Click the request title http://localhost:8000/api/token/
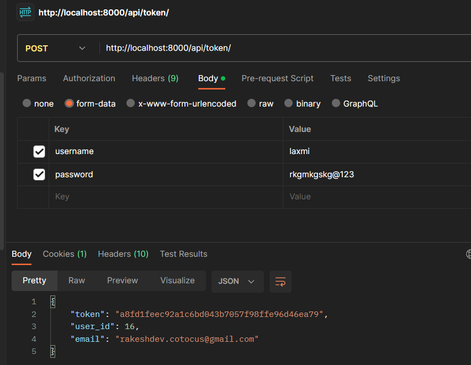Image resolution: width=471 pixels, height=365 pixels. 104,13
